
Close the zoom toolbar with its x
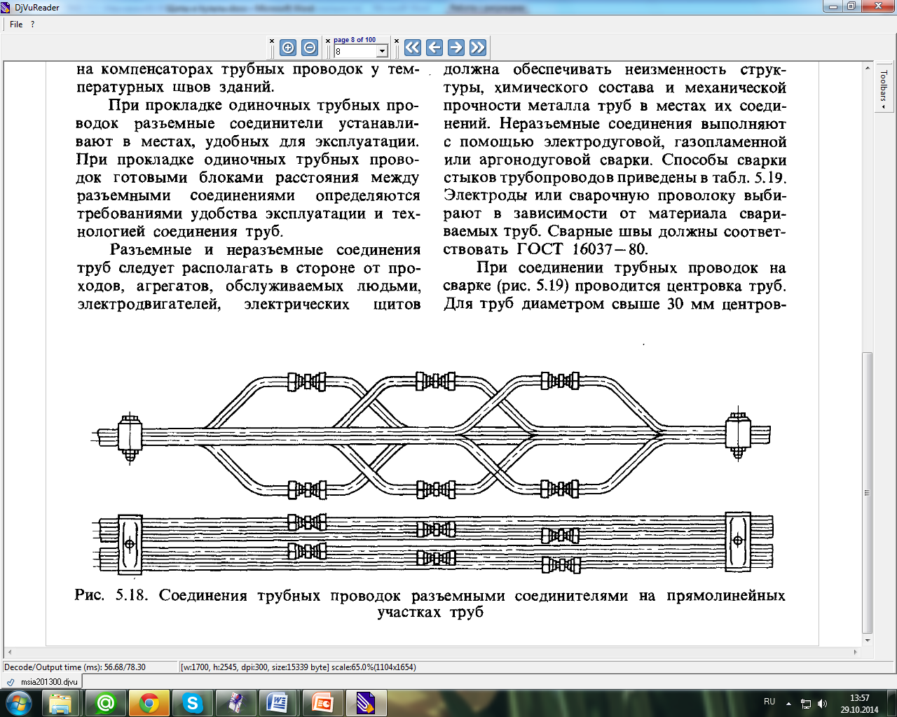click(x=272, y=41)
